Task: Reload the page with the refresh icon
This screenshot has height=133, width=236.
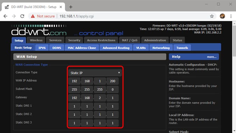Action: 22,16
